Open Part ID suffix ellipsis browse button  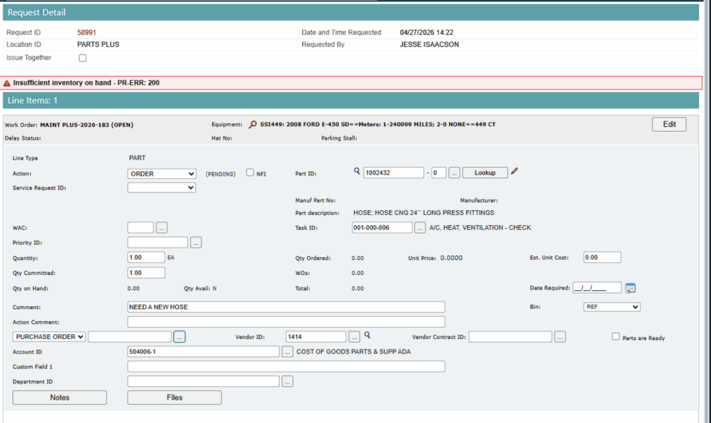coord(454,173)
